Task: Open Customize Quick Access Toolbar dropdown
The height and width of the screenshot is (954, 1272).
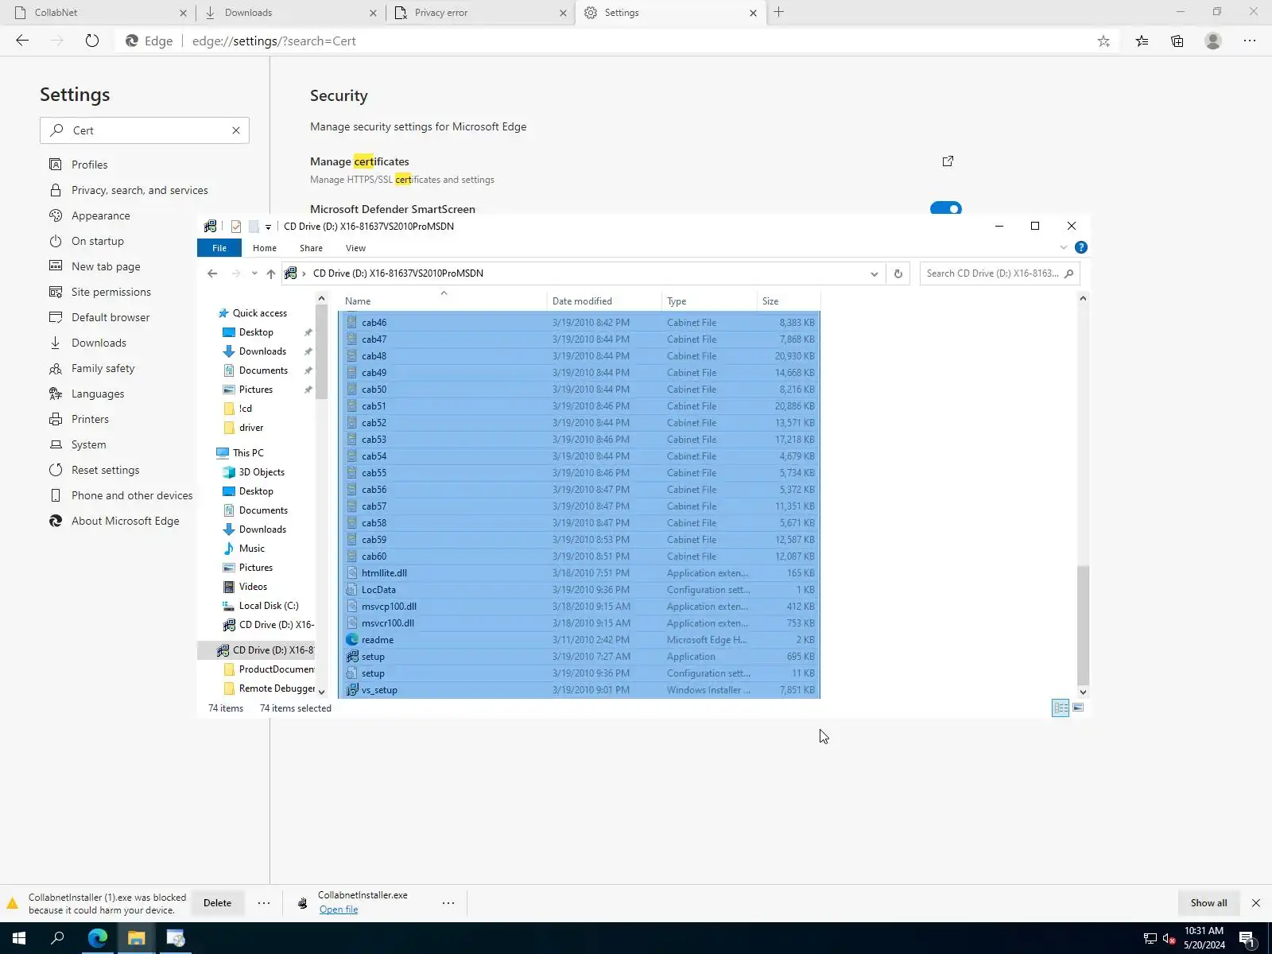Action: [268, 227]
